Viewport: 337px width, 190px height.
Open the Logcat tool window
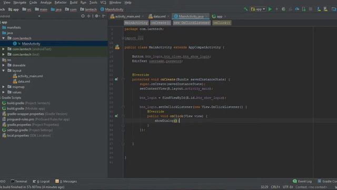coord(41,182)
